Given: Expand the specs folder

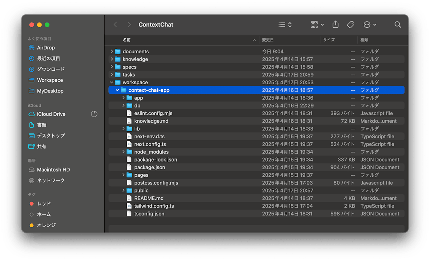Looking at the screenshot, I should pyautogui.click(x=112, y=67).
